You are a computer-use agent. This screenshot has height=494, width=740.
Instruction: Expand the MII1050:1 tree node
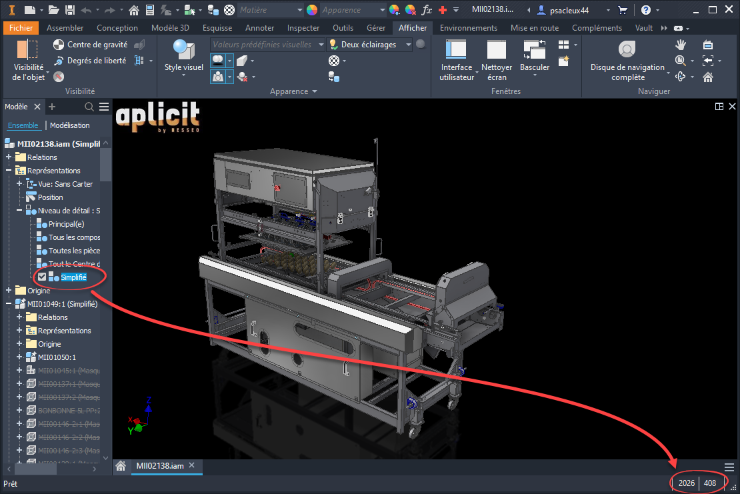click(x=20, y=357)
